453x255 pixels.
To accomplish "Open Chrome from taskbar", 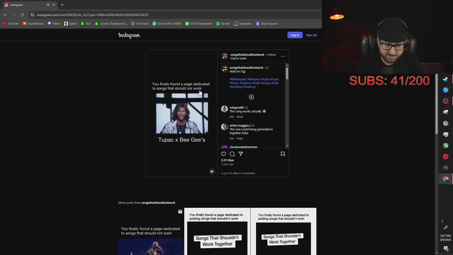I will pyautogui.click(x=446, y=179).
